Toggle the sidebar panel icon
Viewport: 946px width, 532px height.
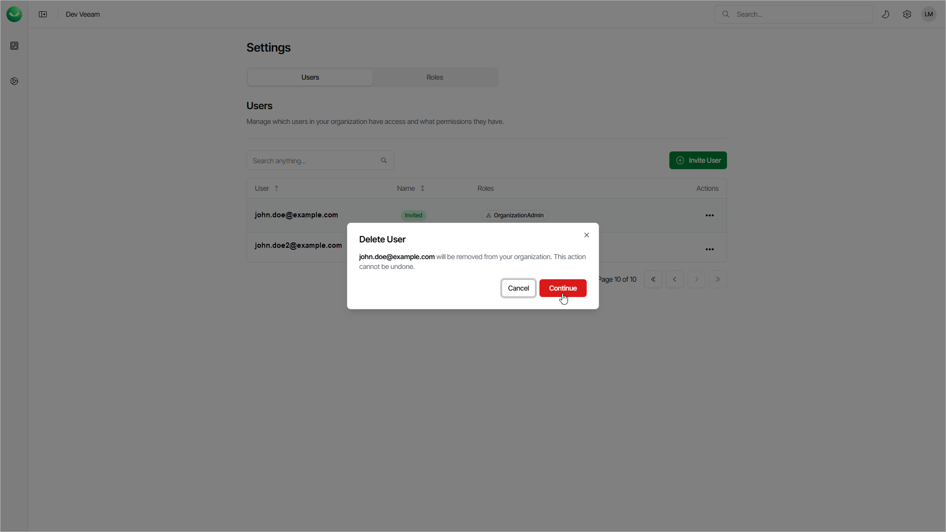pos(43,14)
